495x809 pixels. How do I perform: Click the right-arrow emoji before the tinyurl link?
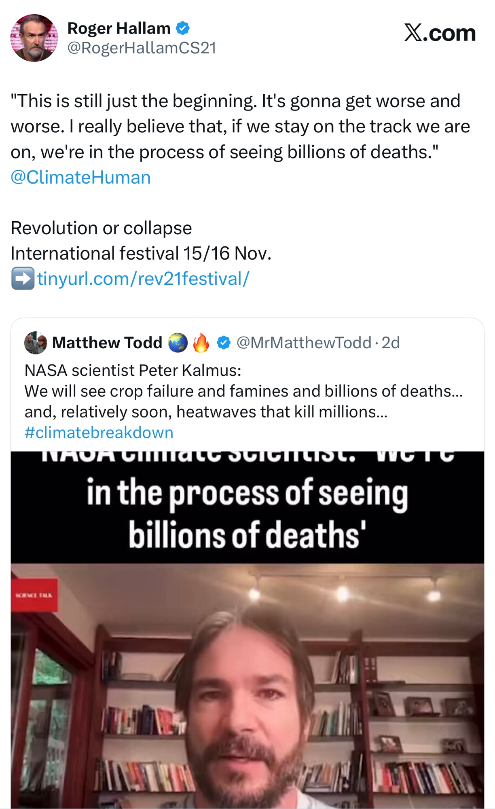pos(23,279)
